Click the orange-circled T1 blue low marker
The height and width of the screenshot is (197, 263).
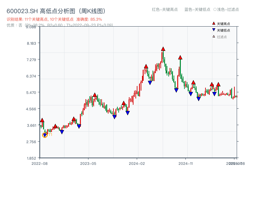[x=45, y=135]
